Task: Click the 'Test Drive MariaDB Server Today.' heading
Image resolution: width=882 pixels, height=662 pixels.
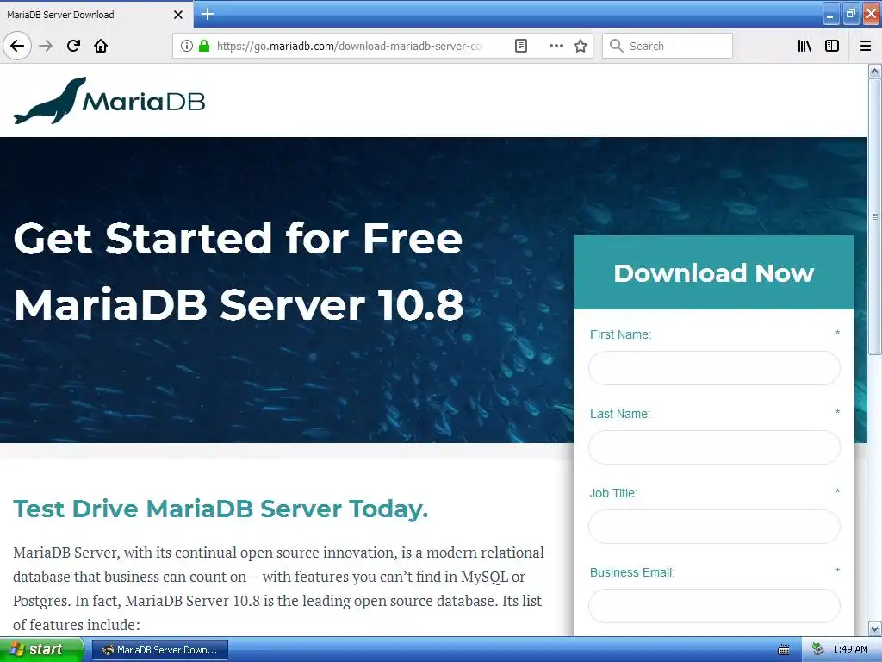Action: click(220, 509)
